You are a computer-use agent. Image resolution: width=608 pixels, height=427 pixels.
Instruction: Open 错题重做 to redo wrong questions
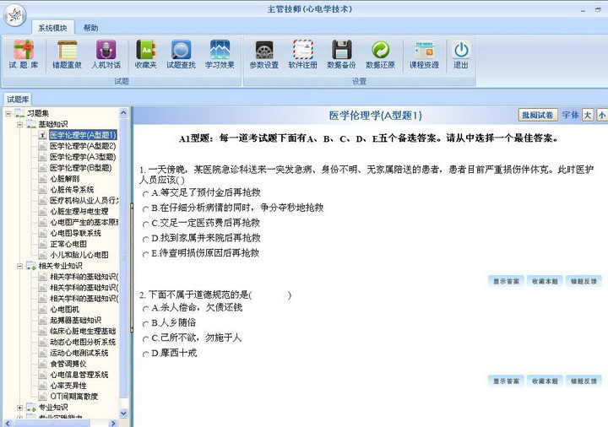(67, 54)
